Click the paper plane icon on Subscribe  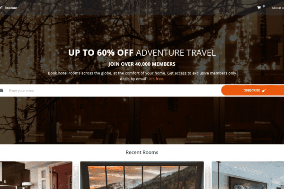coord(264,90)
